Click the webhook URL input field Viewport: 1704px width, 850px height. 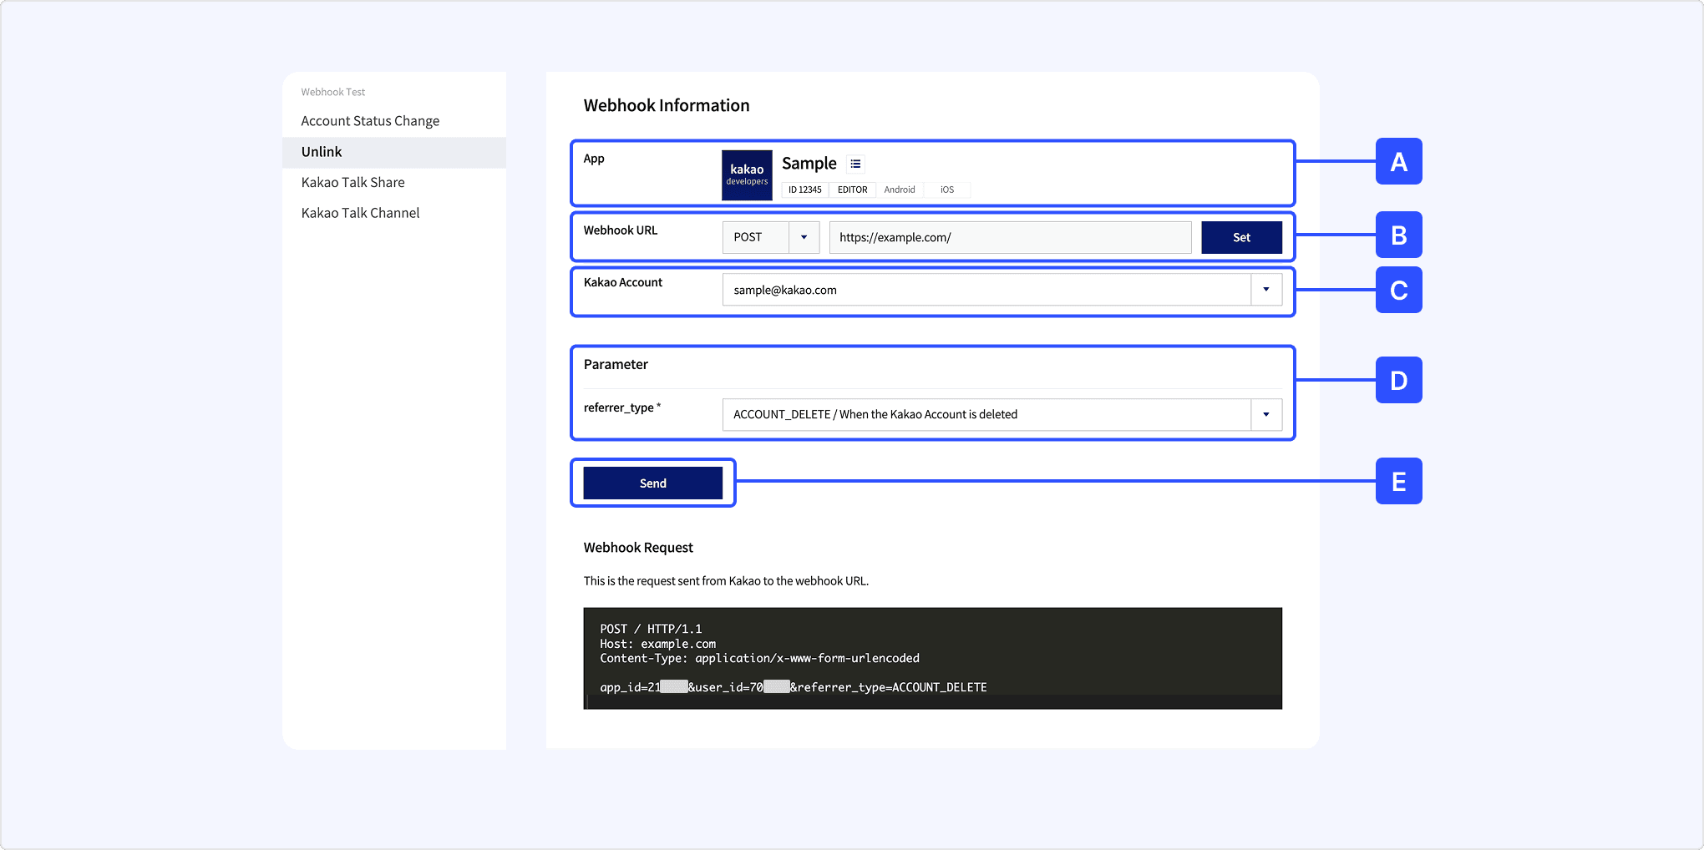click(1009, 237)
